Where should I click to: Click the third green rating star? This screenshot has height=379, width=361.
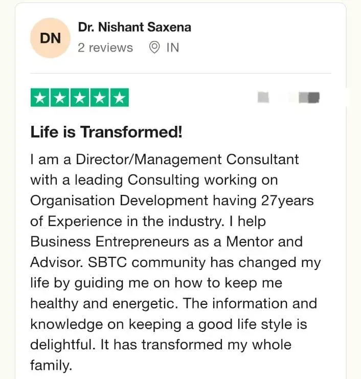[x=80, y=97]
